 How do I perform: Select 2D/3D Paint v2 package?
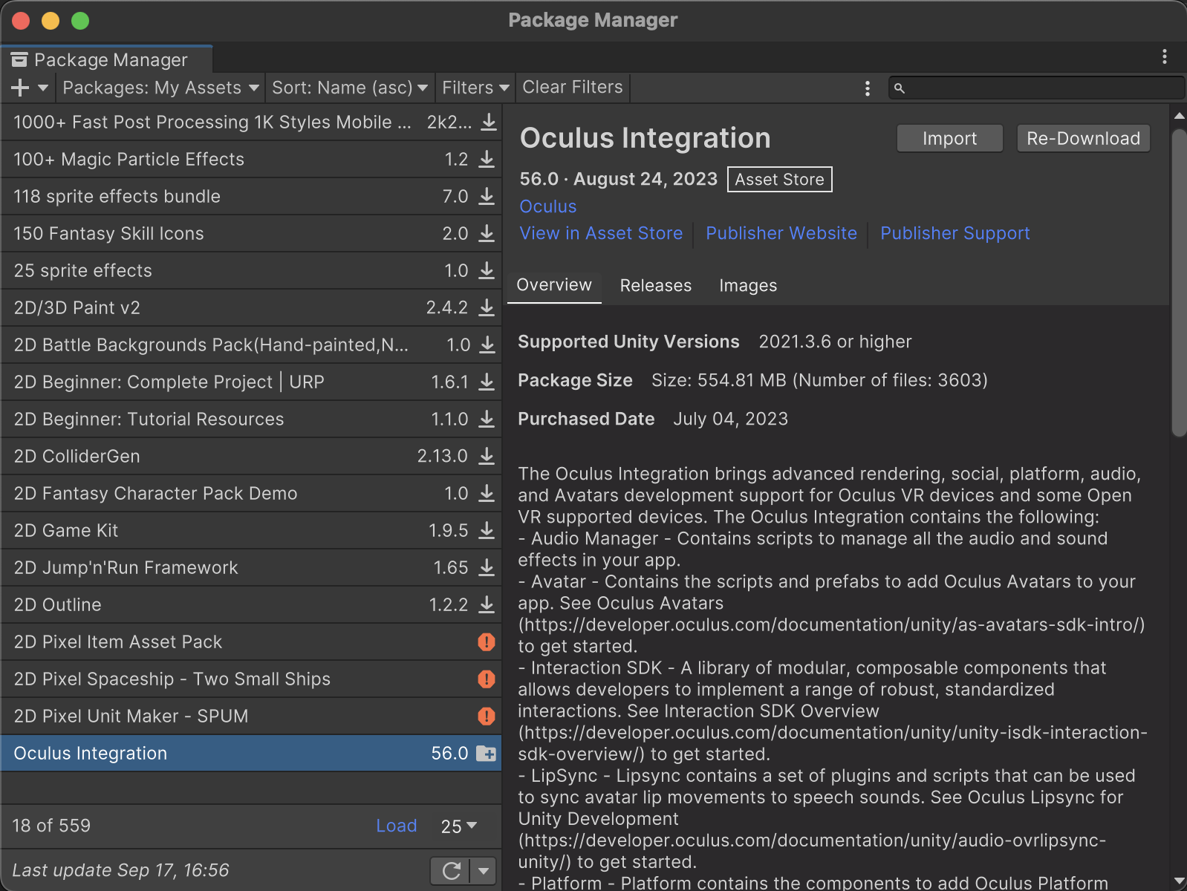tap(251, 307)
